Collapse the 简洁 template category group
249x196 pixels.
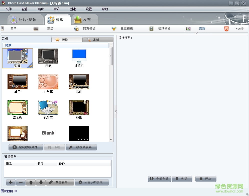(8, 45)
